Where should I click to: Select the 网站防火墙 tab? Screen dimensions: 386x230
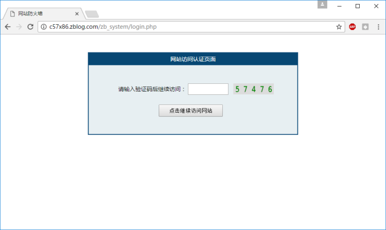[41, 14]
